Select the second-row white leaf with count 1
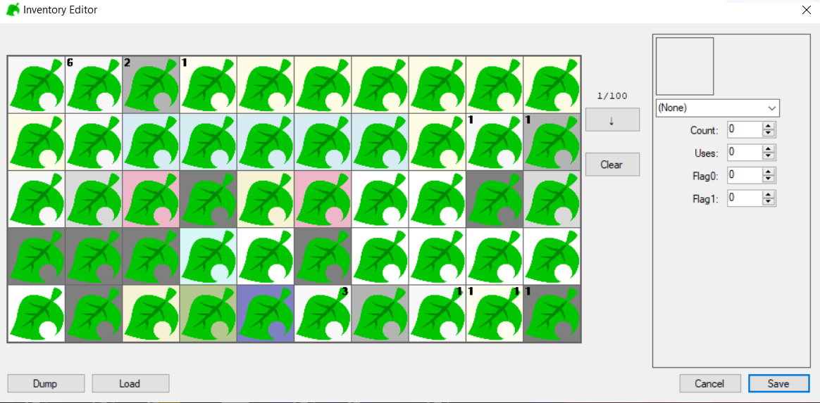 tap(495, 142)
